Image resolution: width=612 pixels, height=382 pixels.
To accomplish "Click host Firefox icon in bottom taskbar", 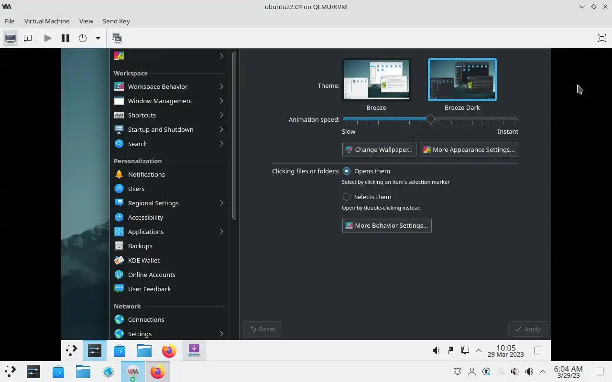I will coord(157,371).
